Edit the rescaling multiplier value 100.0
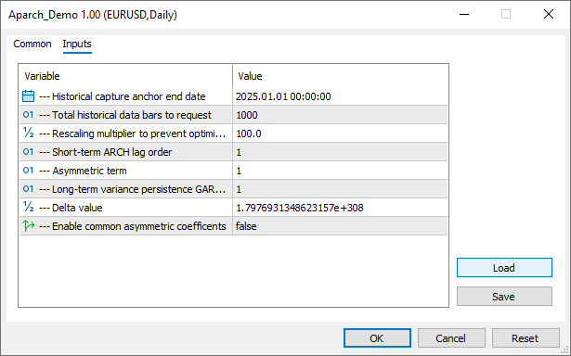 point(340,133)
